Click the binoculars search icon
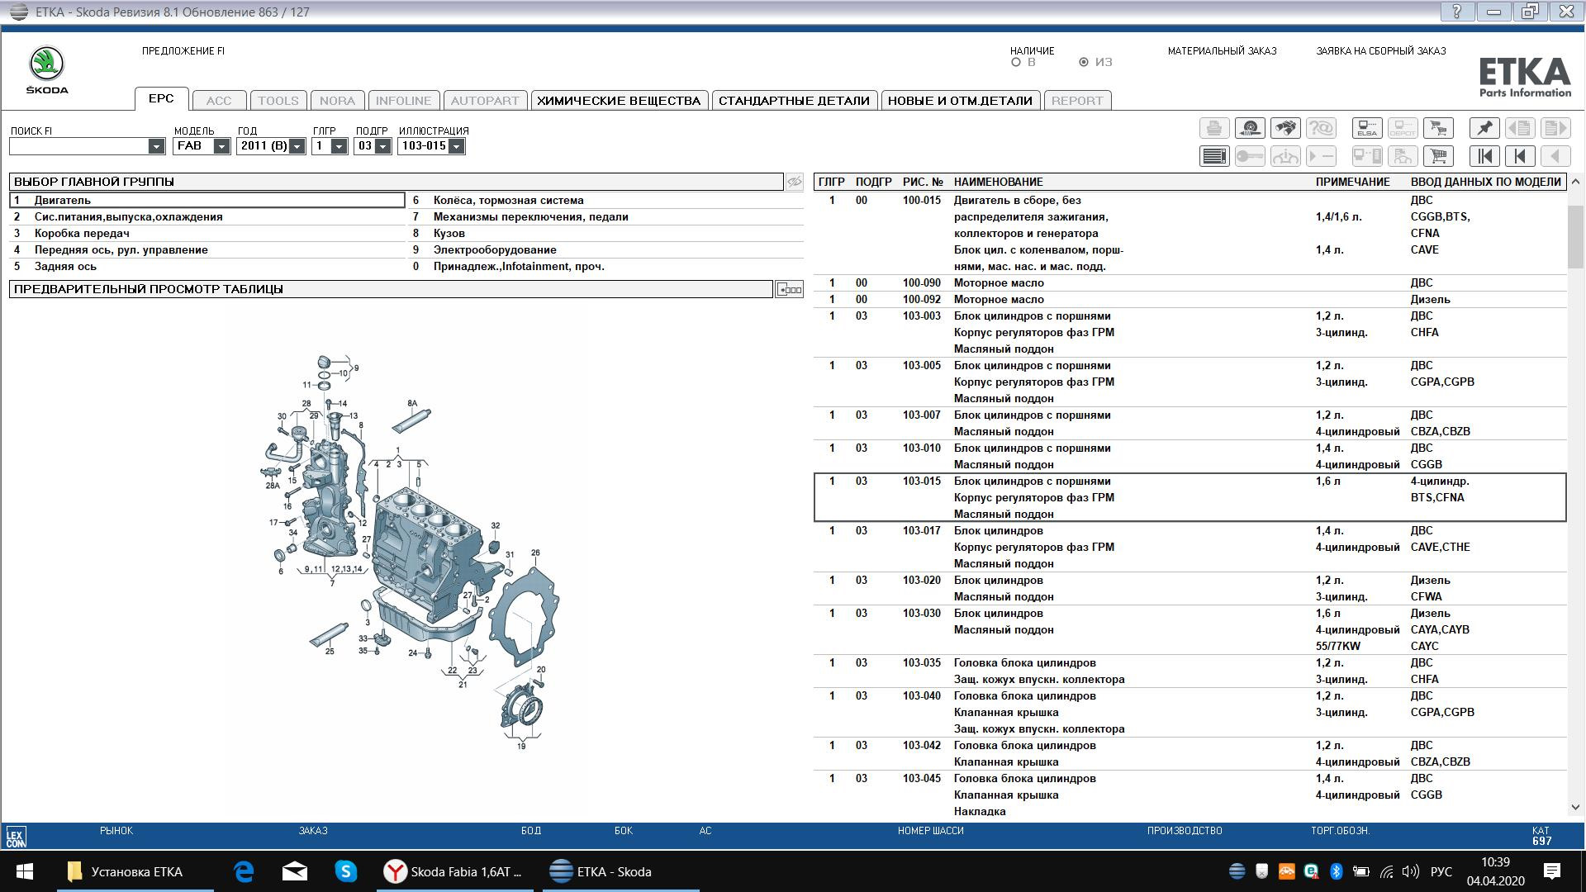This screenshot has width=1586, height=892. click(1285, 128)
